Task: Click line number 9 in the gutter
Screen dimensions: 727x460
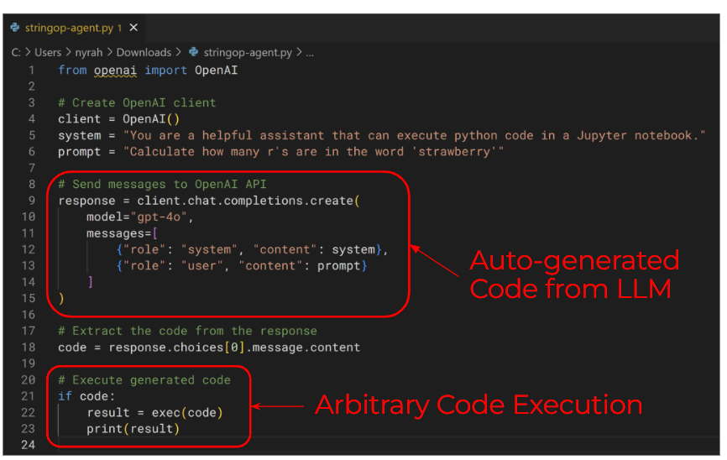Action: point(32,201)
